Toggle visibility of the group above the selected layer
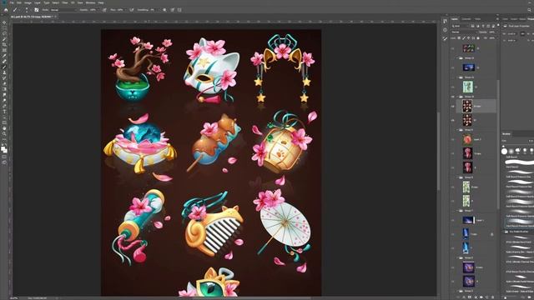Screen dimensions: 534x300 [x=453, y=97]
